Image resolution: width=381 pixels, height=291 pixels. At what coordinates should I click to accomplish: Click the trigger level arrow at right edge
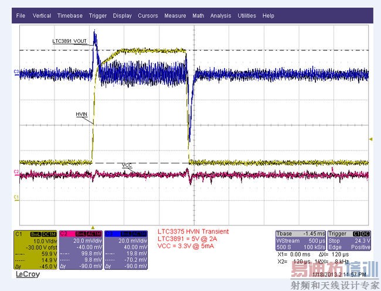(x=371, y=139)
